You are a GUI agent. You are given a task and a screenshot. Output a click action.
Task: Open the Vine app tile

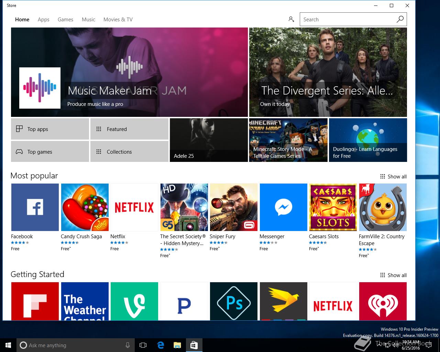[134, 301]
